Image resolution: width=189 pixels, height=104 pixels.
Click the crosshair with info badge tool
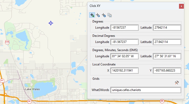click(x=104, y=15)
